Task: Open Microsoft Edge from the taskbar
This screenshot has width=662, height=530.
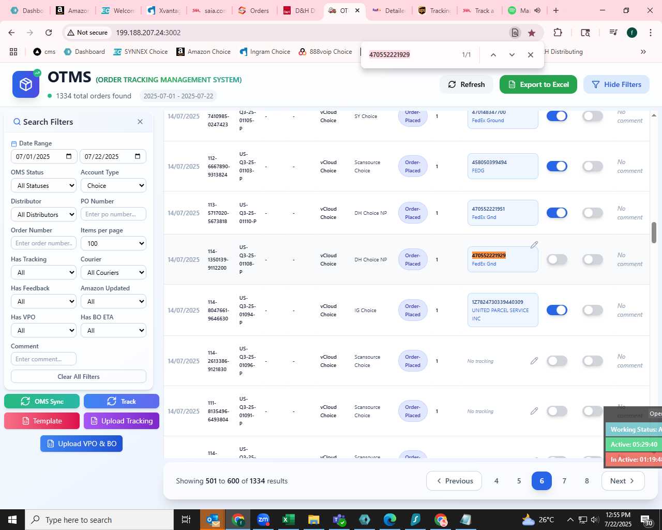Action: click(x=390, y=520)
